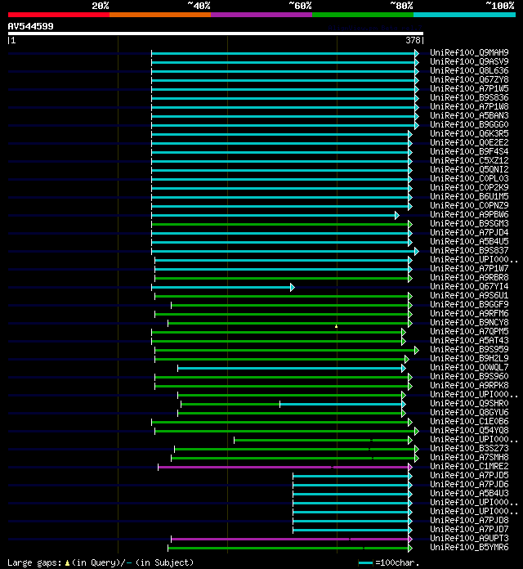Open hit UniRef100_B9F4S4
This screenshot has height=569, width=523.
point(469,151)
